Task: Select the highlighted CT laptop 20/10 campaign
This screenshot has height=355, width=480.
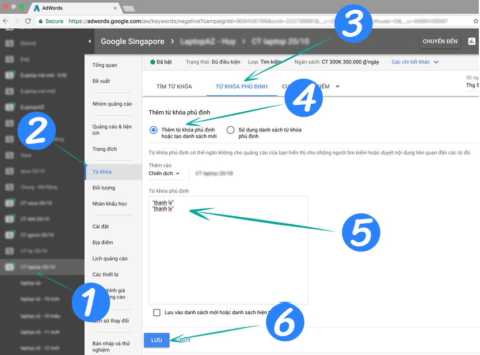Action: [x=42, y=267]
